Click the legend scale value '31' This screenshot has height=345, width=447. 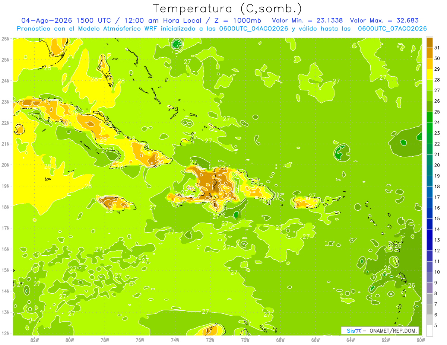(x=437, y=48)
